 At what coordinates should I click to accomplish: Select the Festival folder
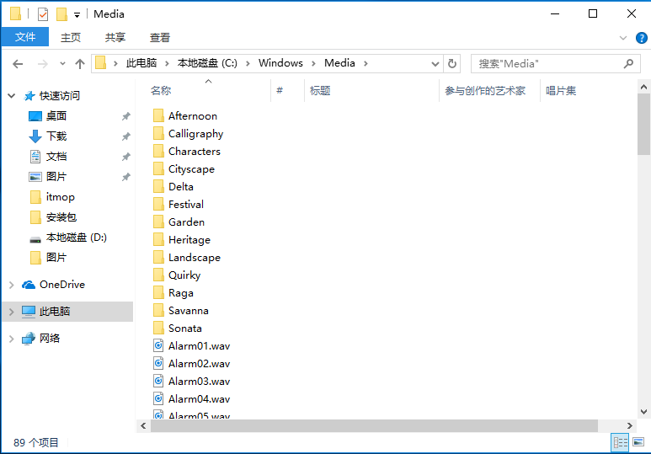coord(186,205)
